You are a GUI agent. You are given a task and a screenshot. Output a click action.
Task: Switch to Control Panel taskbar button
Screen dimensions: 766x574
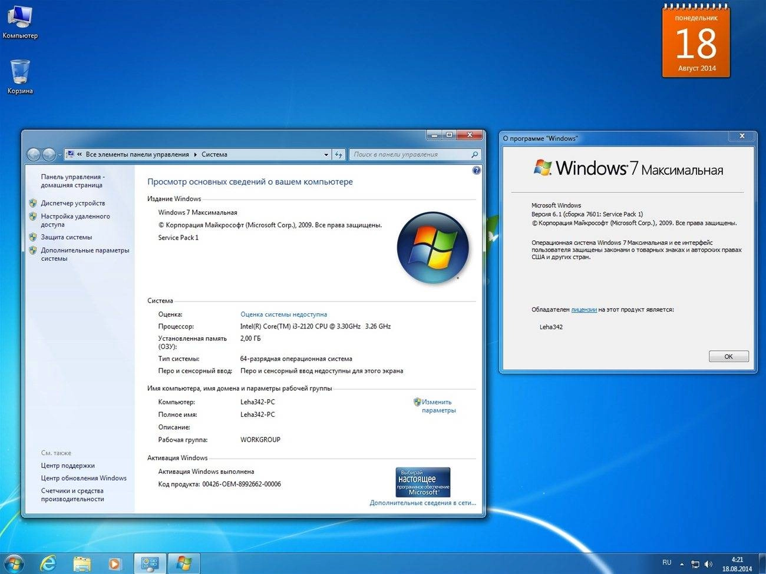pyautogui.click(x=150, y=563)
